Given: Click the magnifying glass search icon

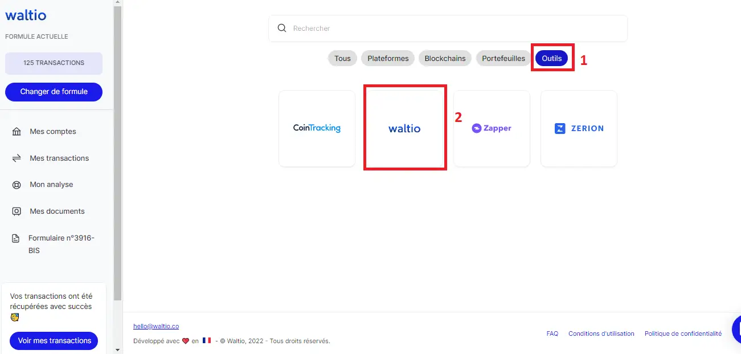Looking at the screenshot, I should (x=281, y=29).
